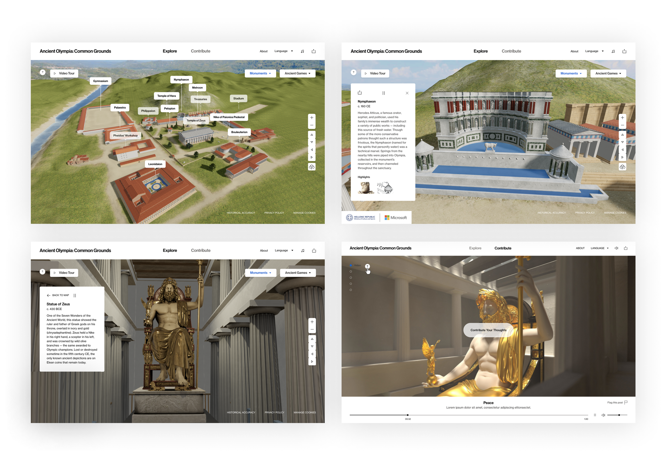Click pause icon next to BACK TO MAP

(x=75, y=295)
